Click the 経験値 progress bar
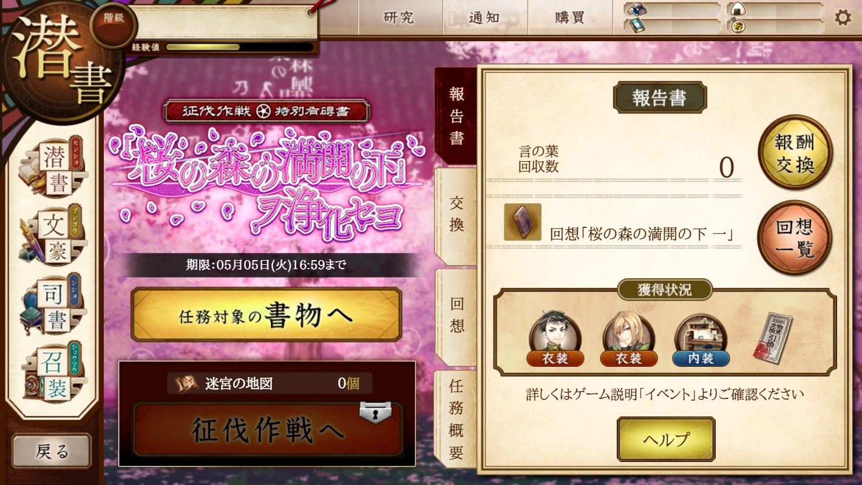Viewport: 862px width, 485px height. click(239, 47)
